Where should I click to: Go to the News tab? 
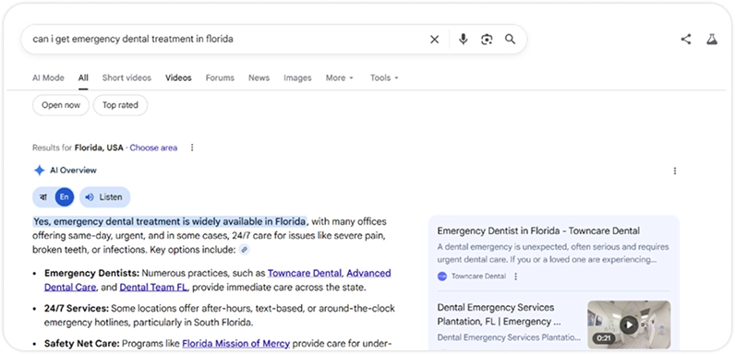click(259, 78)
